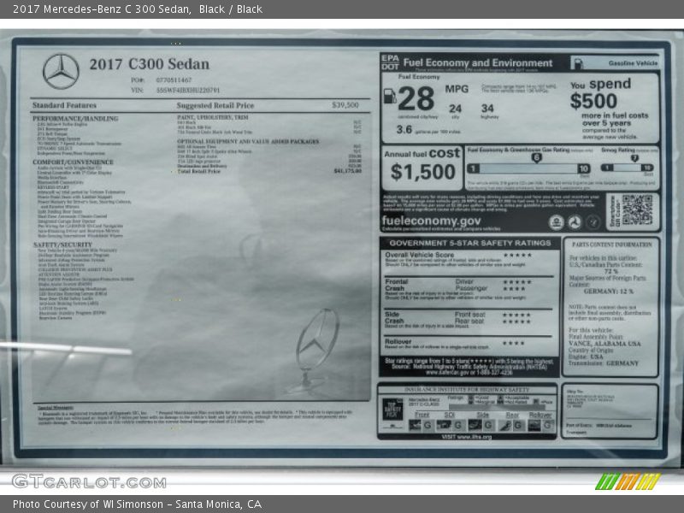This screenshot has height=513, width=684.
Task: Click the EPA seal icon
Action: (557, 222)
